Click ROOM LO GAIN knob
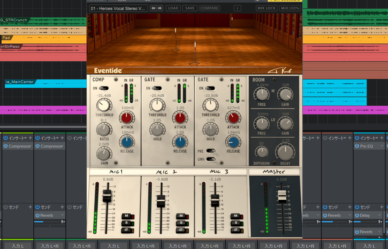 [285, 124]
